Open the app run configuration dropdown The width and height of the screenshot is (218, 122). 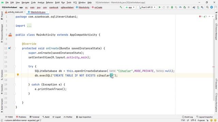coord(130,7)
